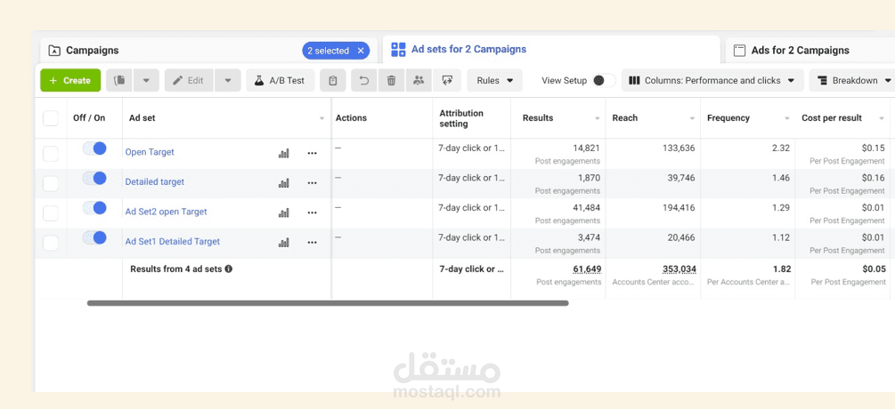Click the green Create button
The height and width of the screenshot is (409, 895).
point(70,80)
